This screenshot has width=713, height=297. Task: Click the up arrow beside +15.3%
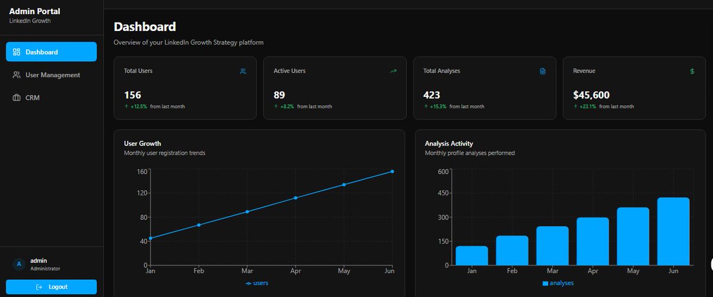pos(425,106)
